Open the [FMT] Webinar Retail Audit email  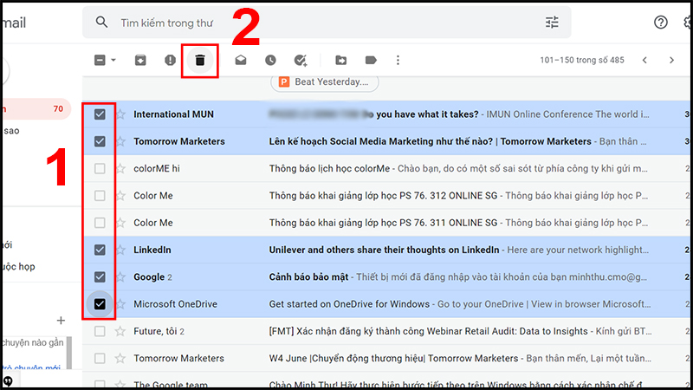pos(428,331)
